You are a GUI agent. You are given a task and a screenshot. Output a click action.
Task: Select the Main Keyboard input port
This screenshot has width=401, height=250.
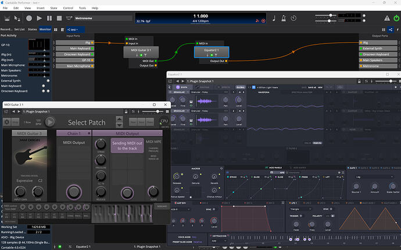click(x=74, y=48)
